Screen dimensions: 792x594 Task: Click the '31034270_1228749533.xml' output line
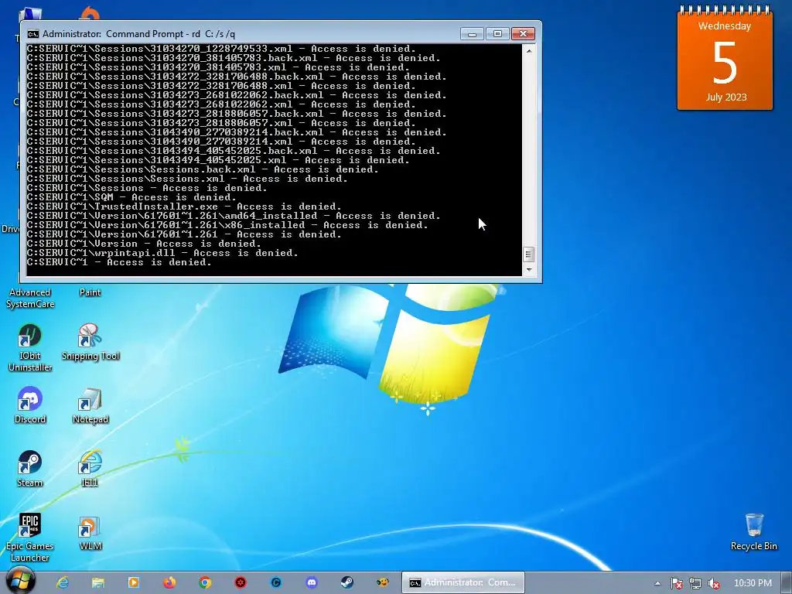(x=221, y=49)
